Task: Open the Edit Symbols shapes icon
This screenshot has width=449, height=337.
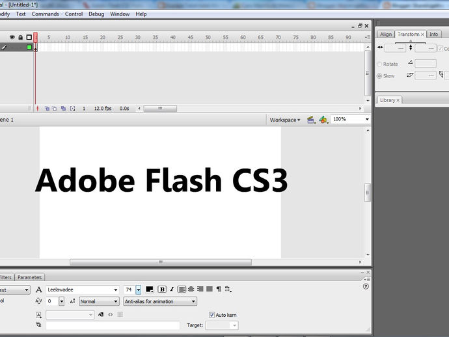Action: click(x=323, y=120)
